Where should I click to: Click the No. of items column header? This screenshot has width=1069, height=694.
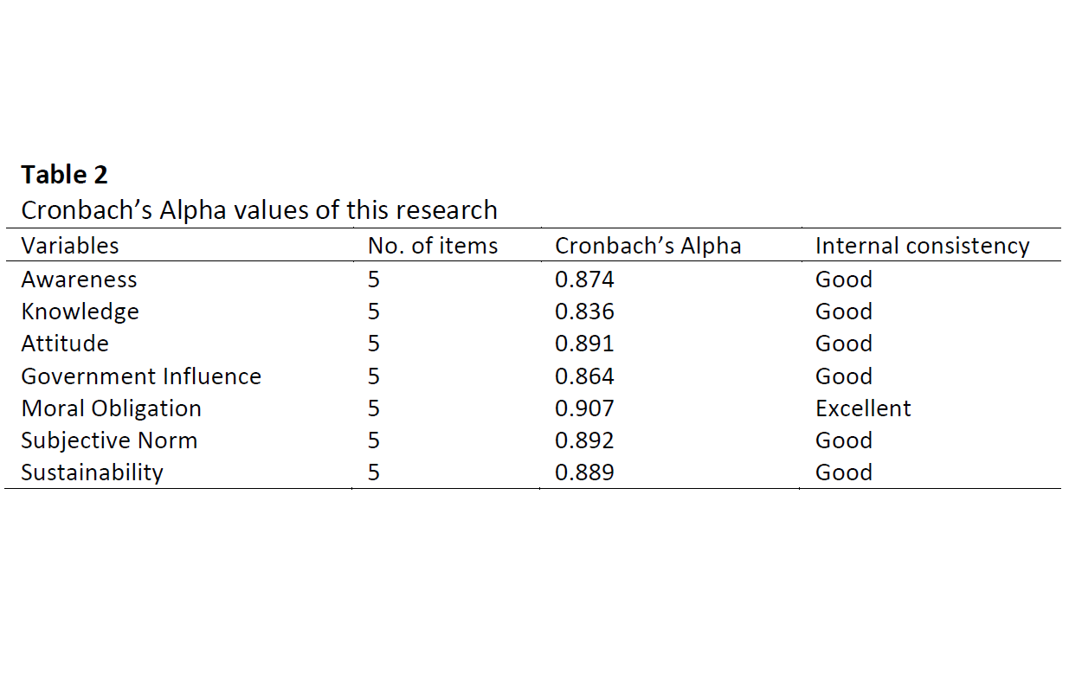coord(433,246)
